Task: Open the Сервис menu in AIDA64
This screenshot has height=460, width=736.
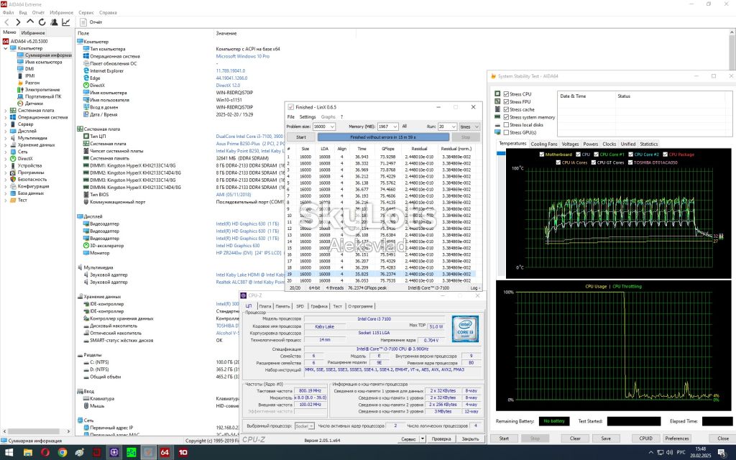Action: [x=86, y=13]
